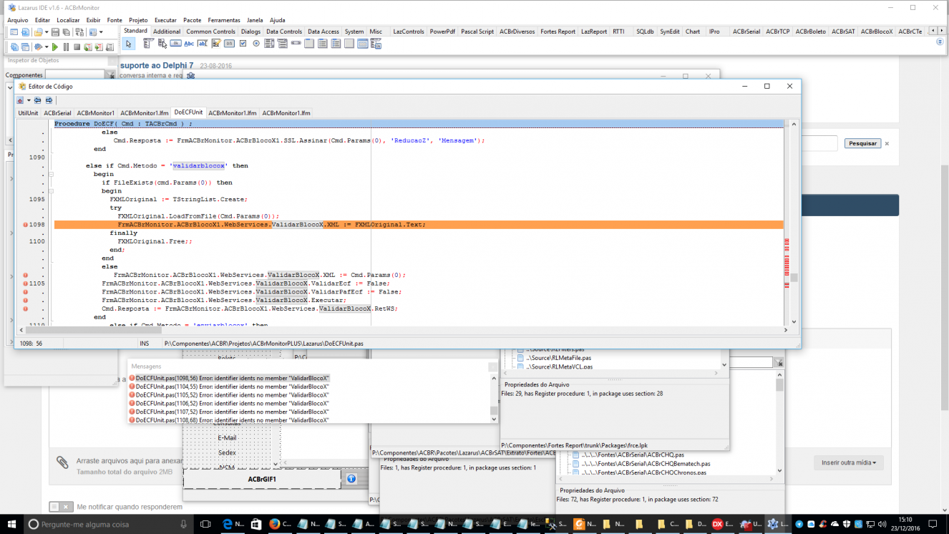Viewport: 949px width, 534px height.
Task: Select the TLabel 'Abc' component icon
Action: 189,44
